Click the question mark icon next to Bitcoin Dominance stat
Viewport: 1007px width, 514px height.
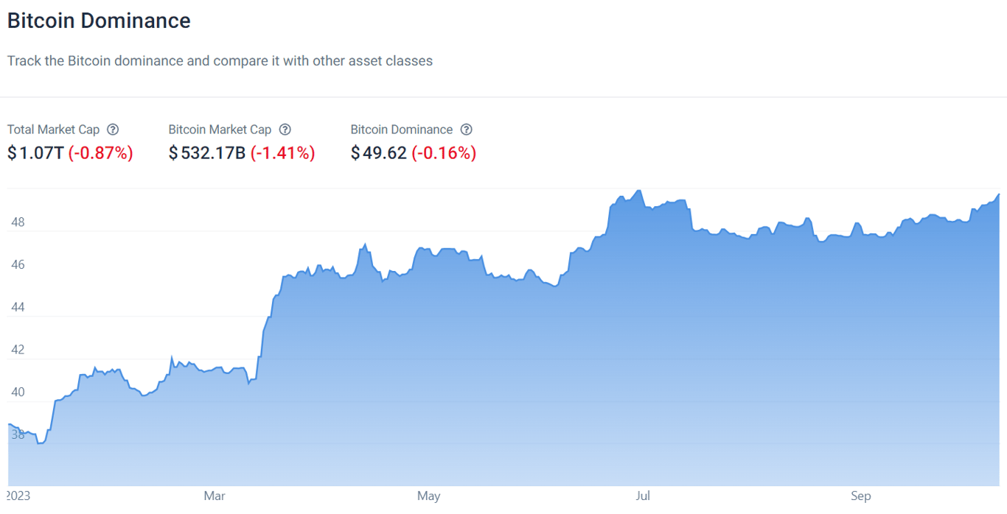coord(466,130)
